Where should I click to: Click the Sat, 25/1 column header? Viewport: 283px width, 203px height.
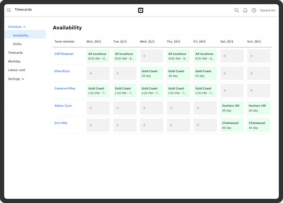pos(227,42)
